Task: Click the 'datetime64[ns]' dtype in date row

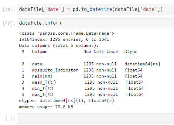Action: [142, 64]
